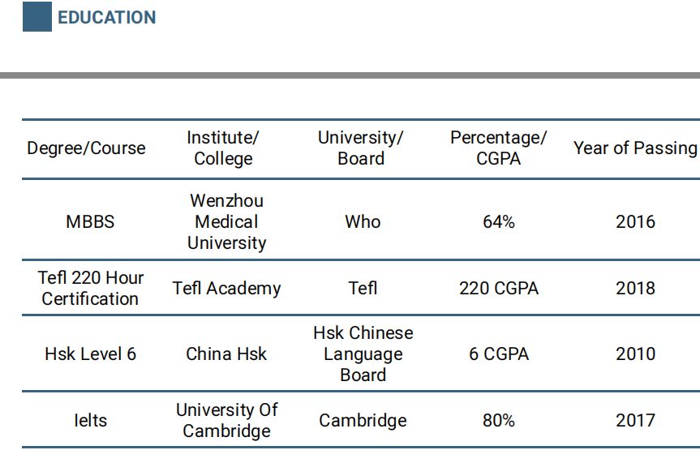Click the Tefl Academy institute cell
Screen dimensions: 700x450
click(227, 288)
